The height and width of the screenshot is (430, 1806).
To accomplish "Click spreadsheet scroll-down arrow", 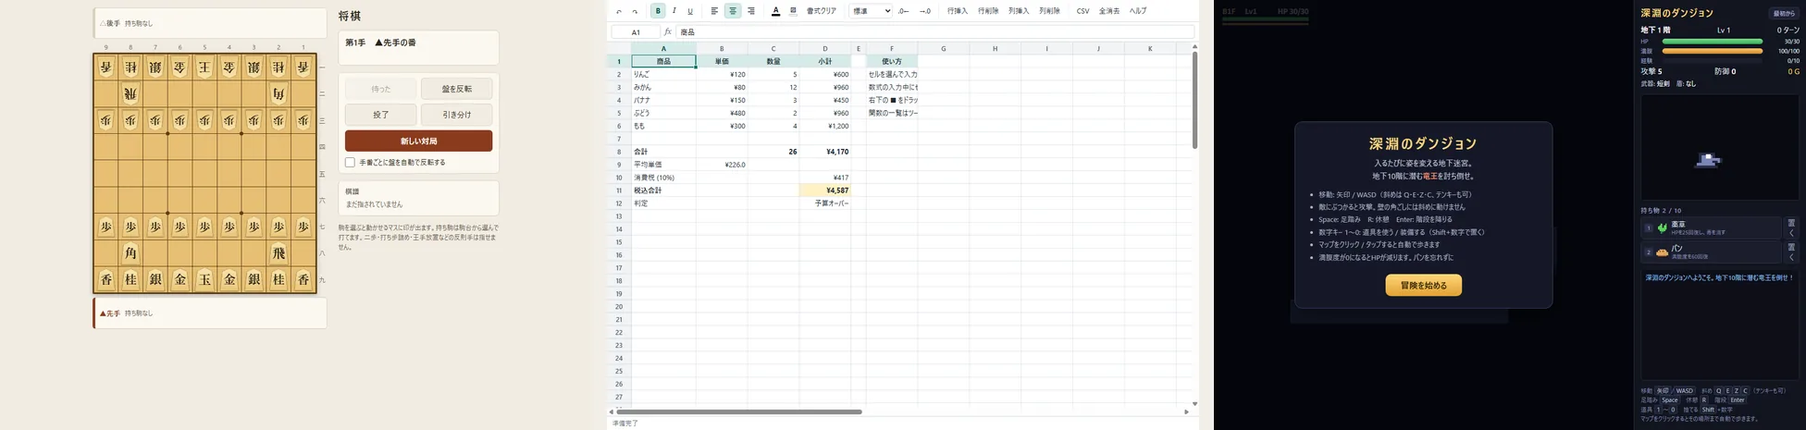I will [x=1194, y=404].
